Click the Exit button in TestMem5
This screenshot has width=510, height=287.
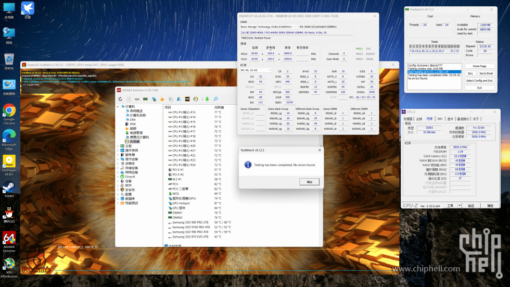coord(479,88)
